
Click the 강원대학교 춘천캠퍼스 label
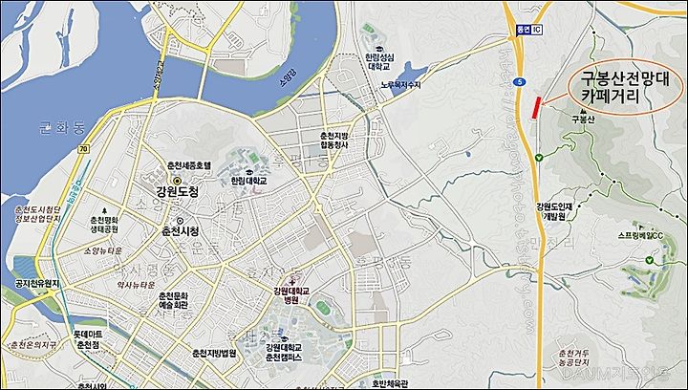click(x=284, y=353)
